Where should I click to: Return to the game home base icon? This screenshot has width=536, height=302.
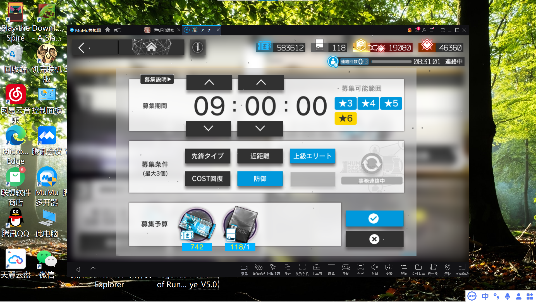pos(151,47)
